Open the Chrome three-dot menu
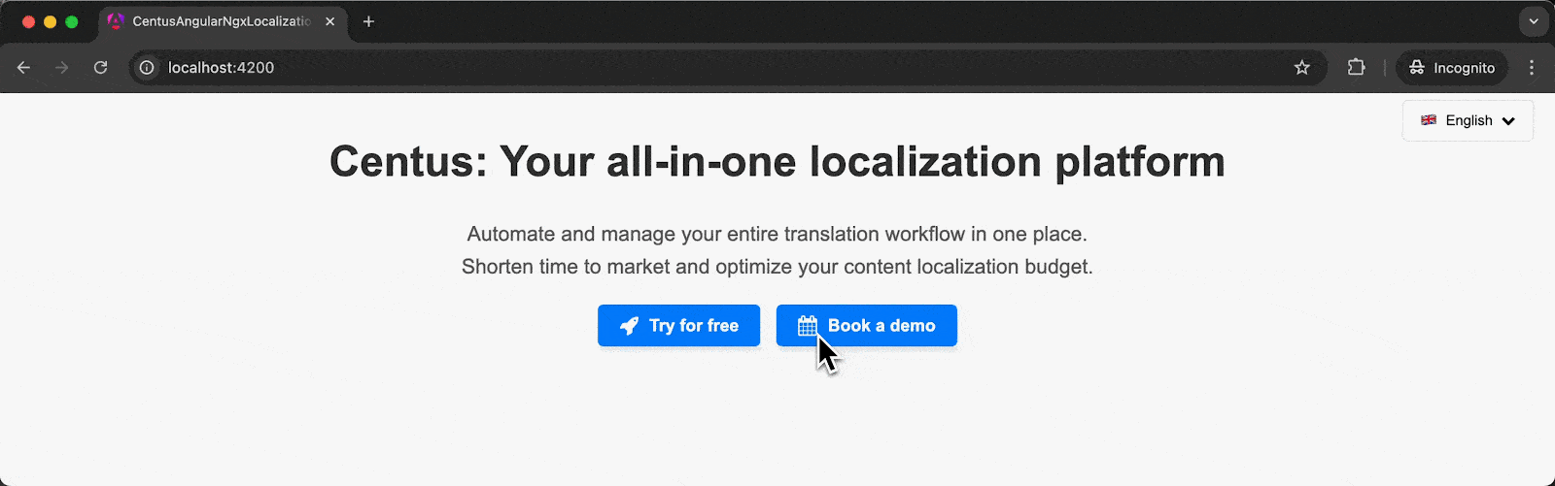 [x=1532, y=68]
